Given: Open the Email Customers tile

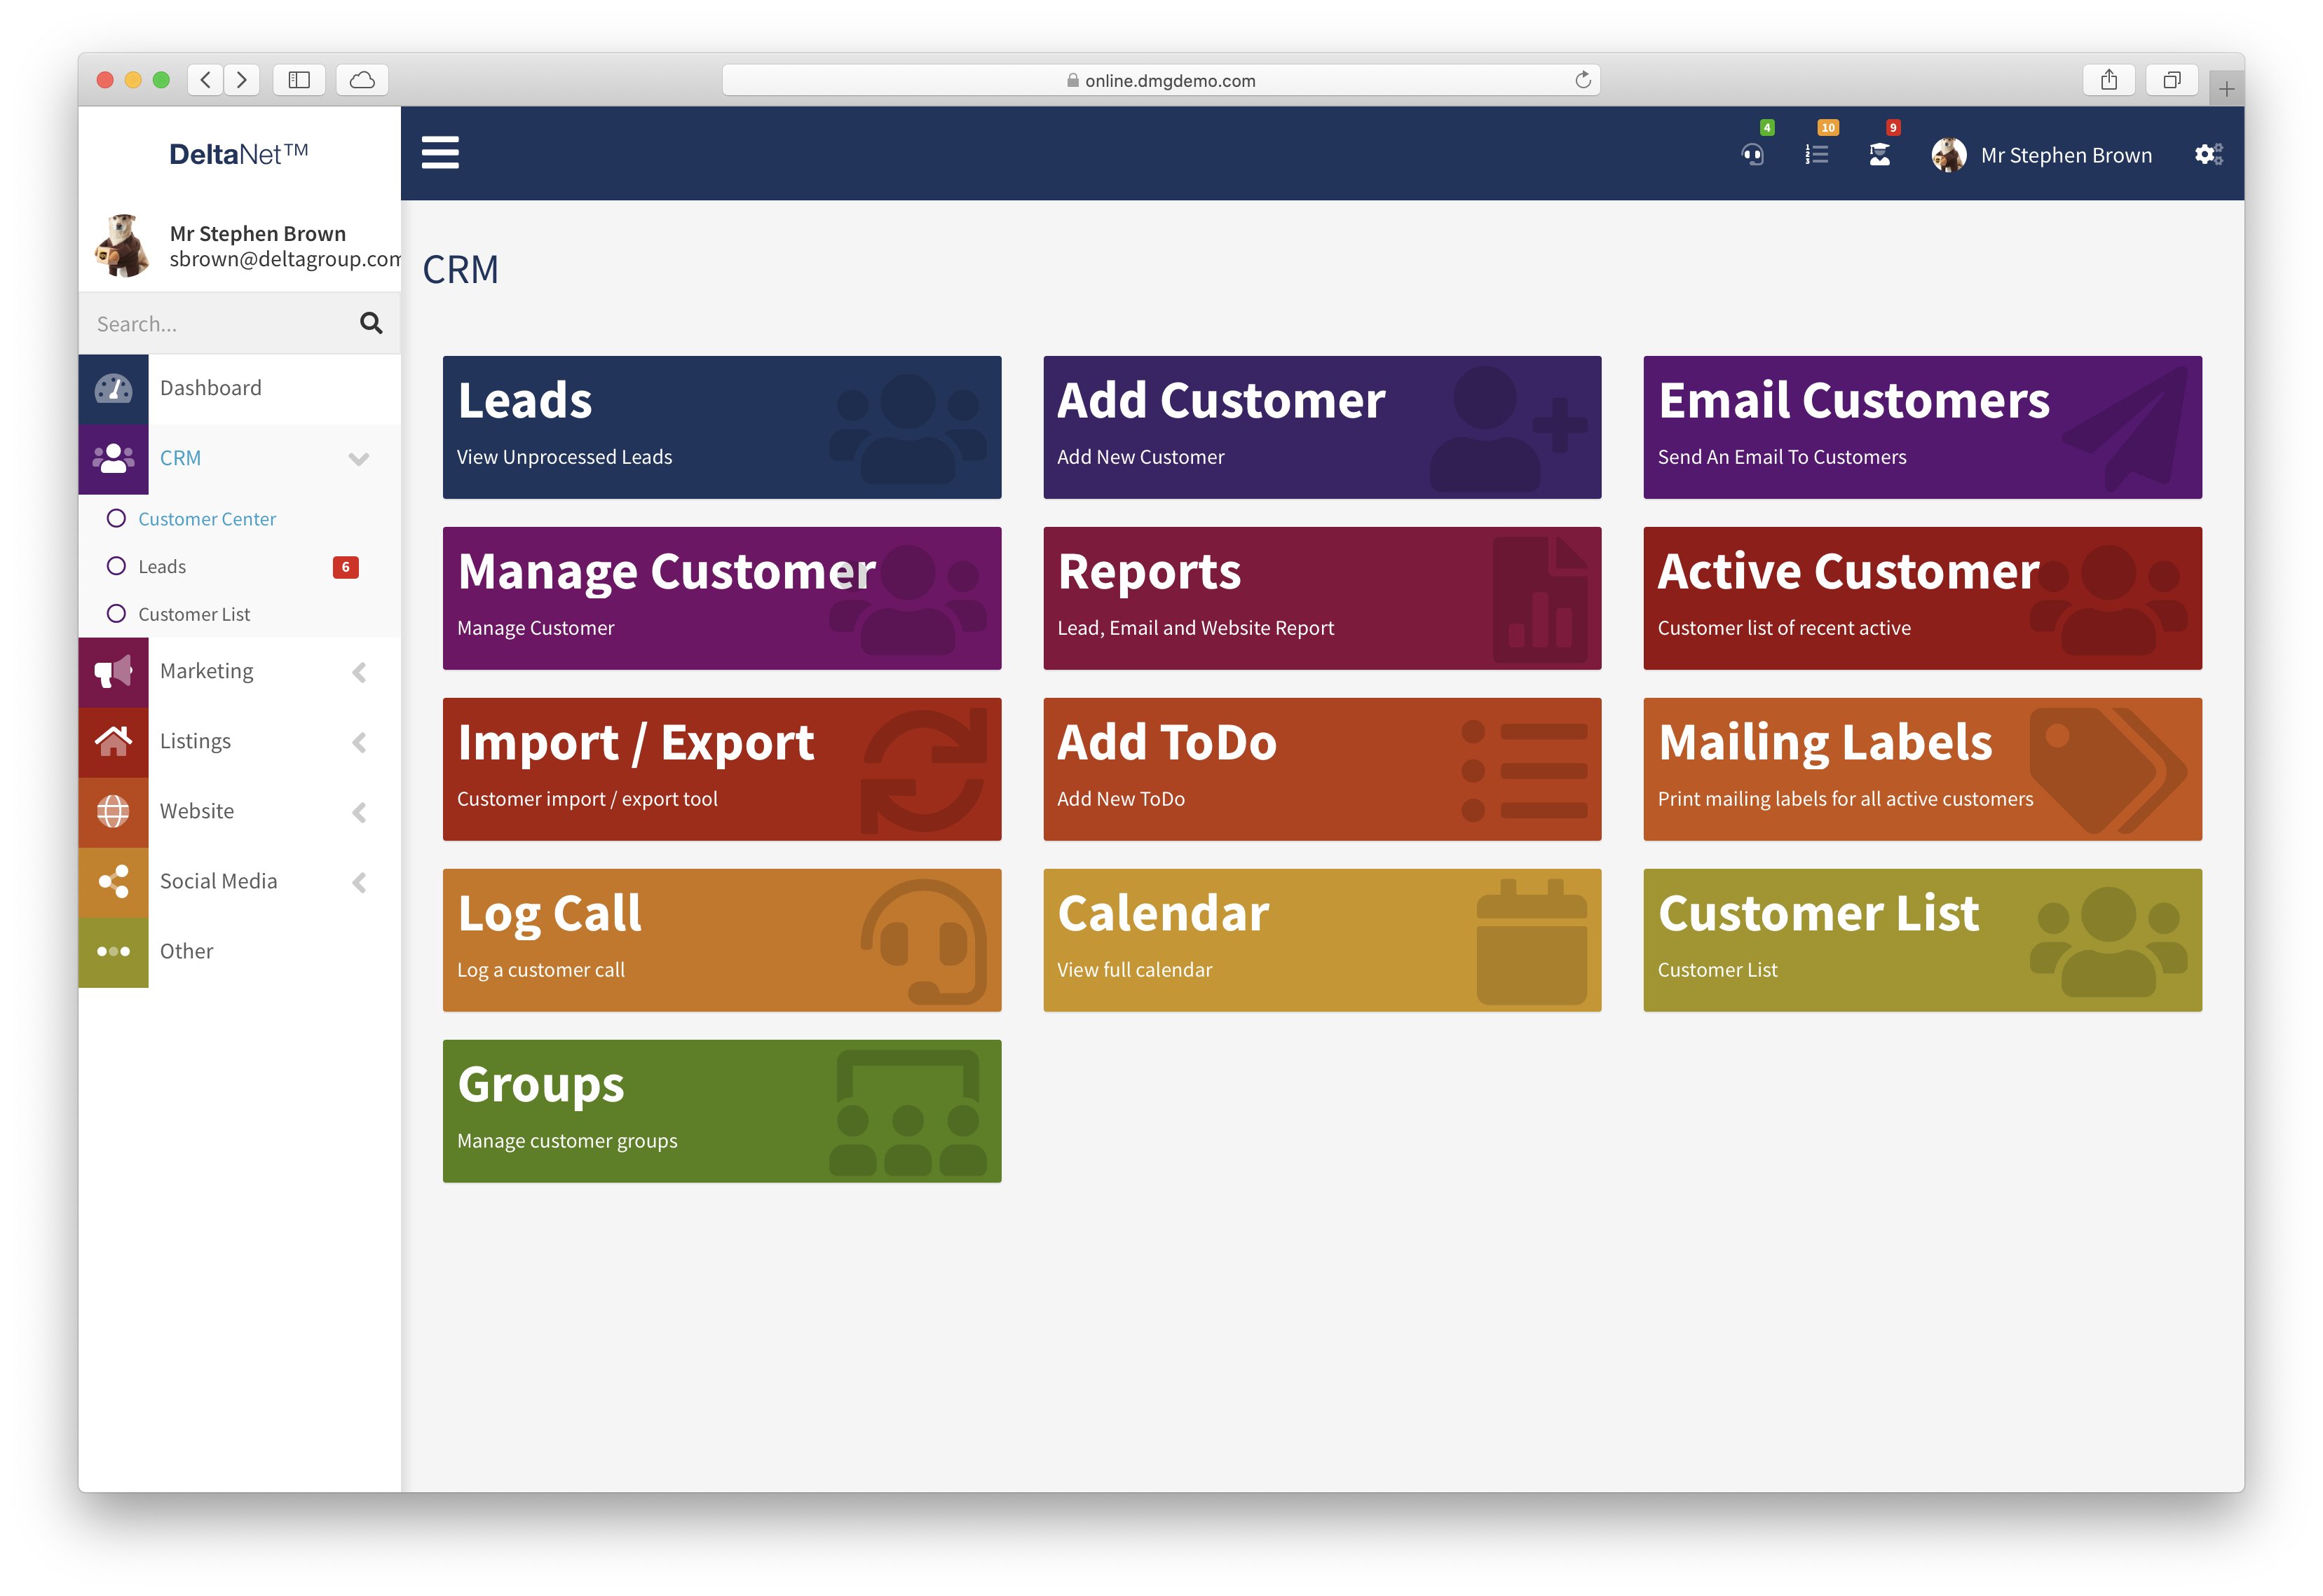Looking at the screenshot, I should (1921, 427).
